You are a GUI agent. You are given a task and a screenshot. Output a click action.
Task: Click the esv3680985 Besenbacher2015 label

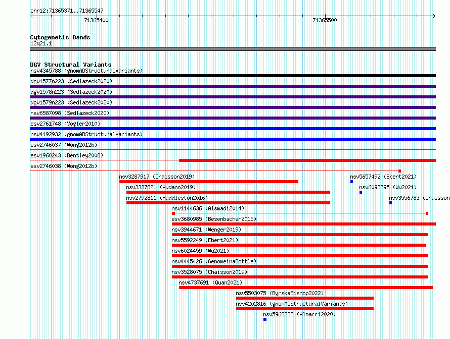coord(214,219)
